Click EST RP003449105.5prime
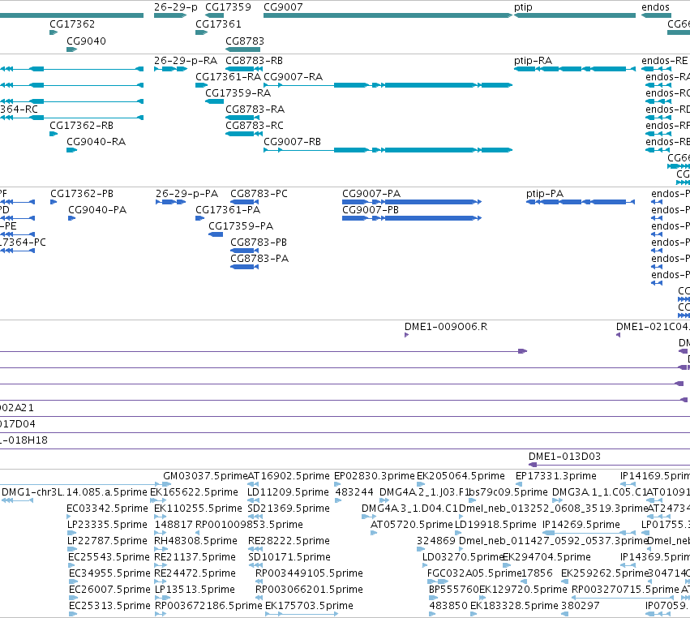The height and width of the screenshot is (618, 690). (x=310, y=573)
